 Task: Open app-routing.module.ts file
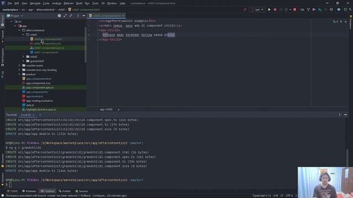pyautogui.click(x=39, y=101)
